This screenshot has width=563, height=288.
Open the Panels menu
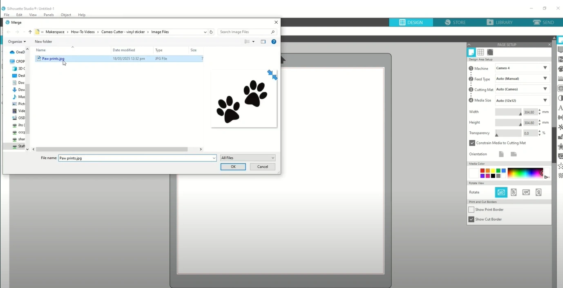pos(49,15)
